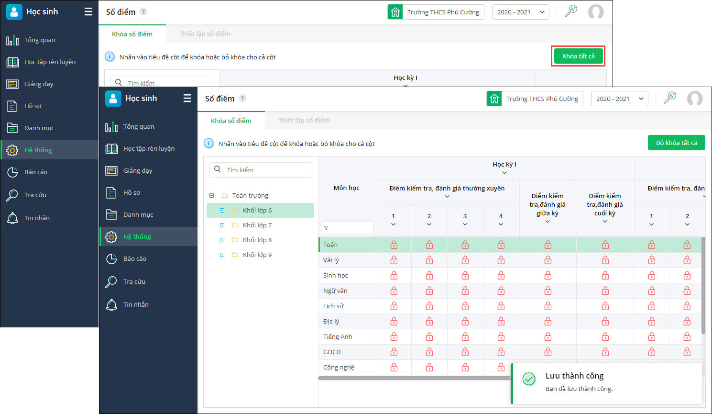
Task: Click the Tổng quan chart icon in front sidebar
Action: click(111, 127)
